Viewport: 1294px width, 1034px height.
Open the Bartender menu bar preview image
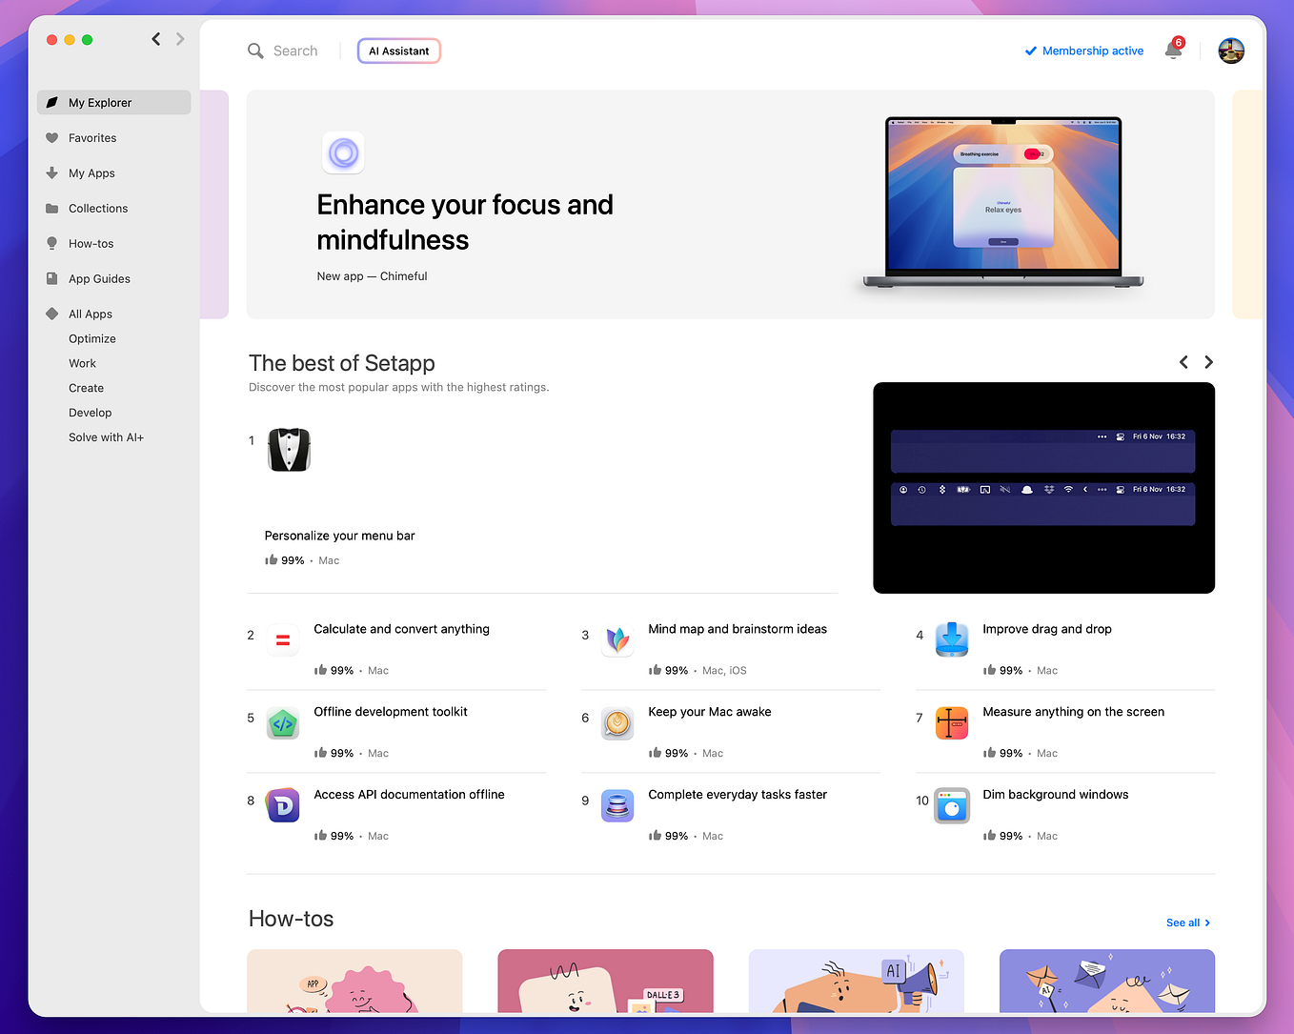coord(1043,488)
